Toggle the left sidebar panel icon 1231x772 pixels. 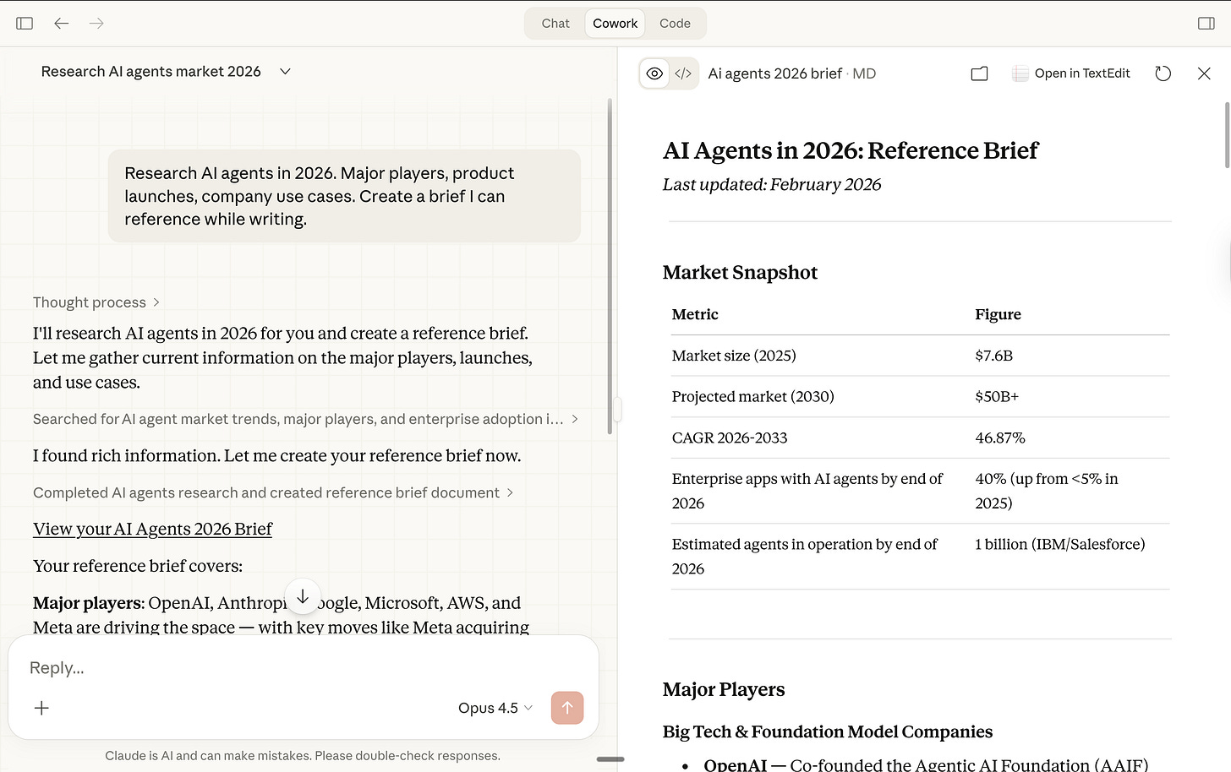pos(25,24)
